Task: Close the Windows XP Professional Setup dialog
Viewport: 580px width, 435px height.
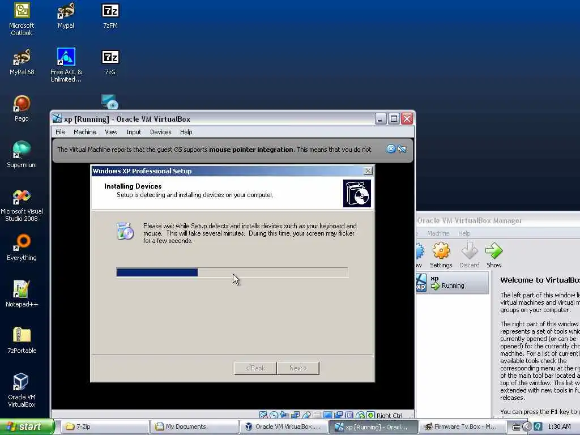Action: (368, 170)
